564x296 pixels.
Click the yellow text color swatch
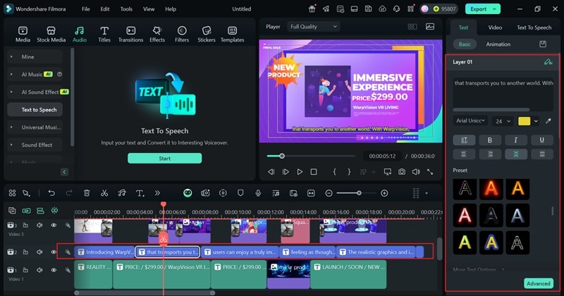tap(524, 121)
